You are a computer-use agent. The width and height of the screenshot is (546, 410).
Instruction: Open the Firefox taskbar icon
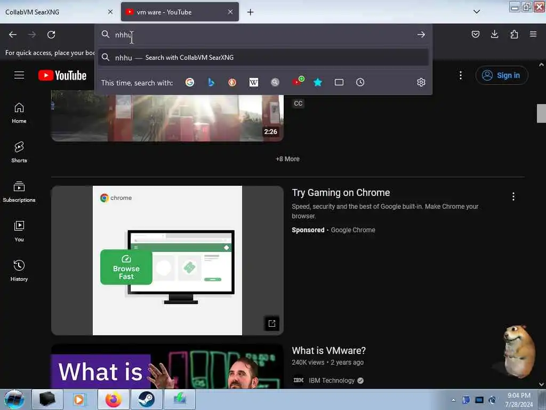(x=114, y=399)
